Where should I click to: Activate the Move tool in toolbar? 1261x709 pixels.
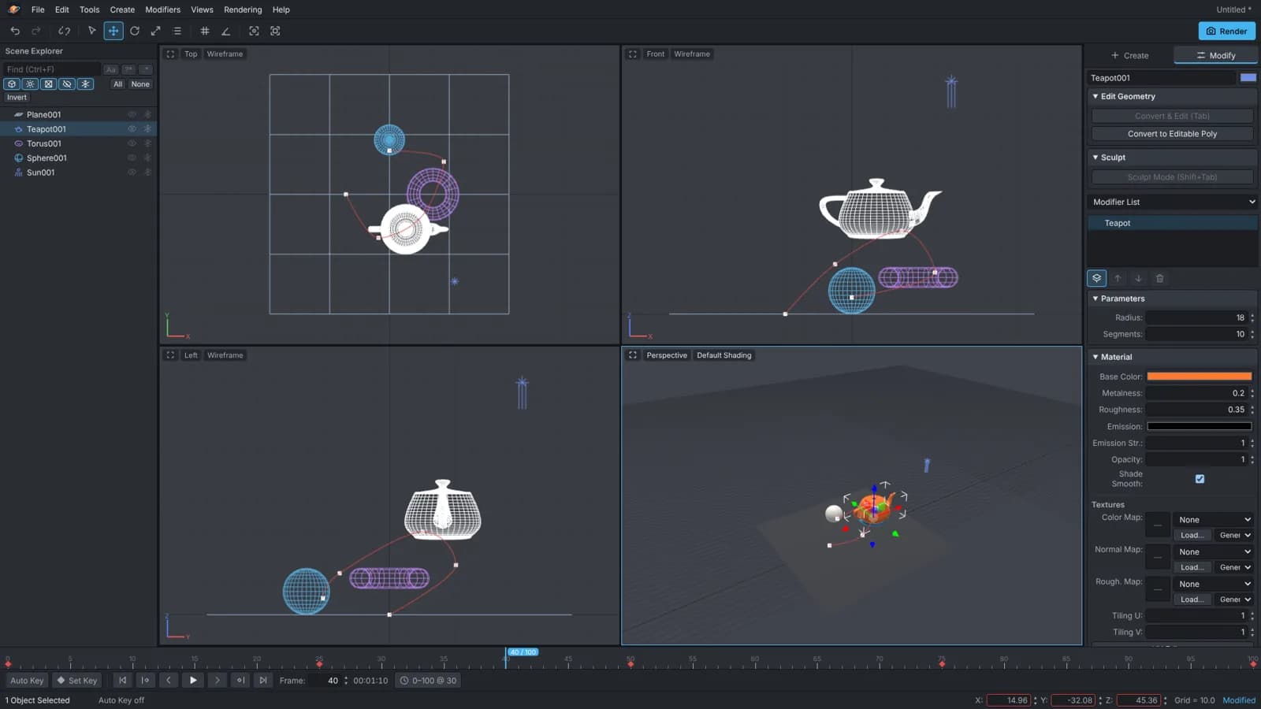[x=113, y=31]
